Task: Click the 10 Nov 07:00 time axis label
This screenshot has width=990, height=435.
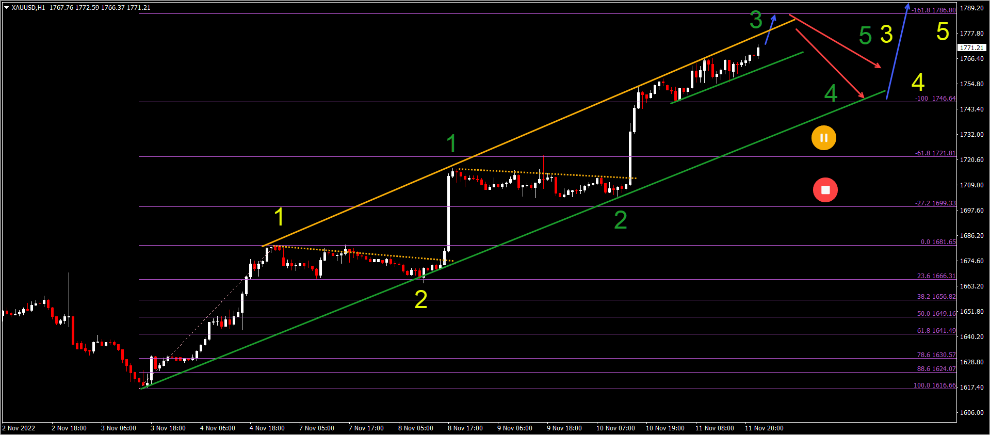Action: 615,428
